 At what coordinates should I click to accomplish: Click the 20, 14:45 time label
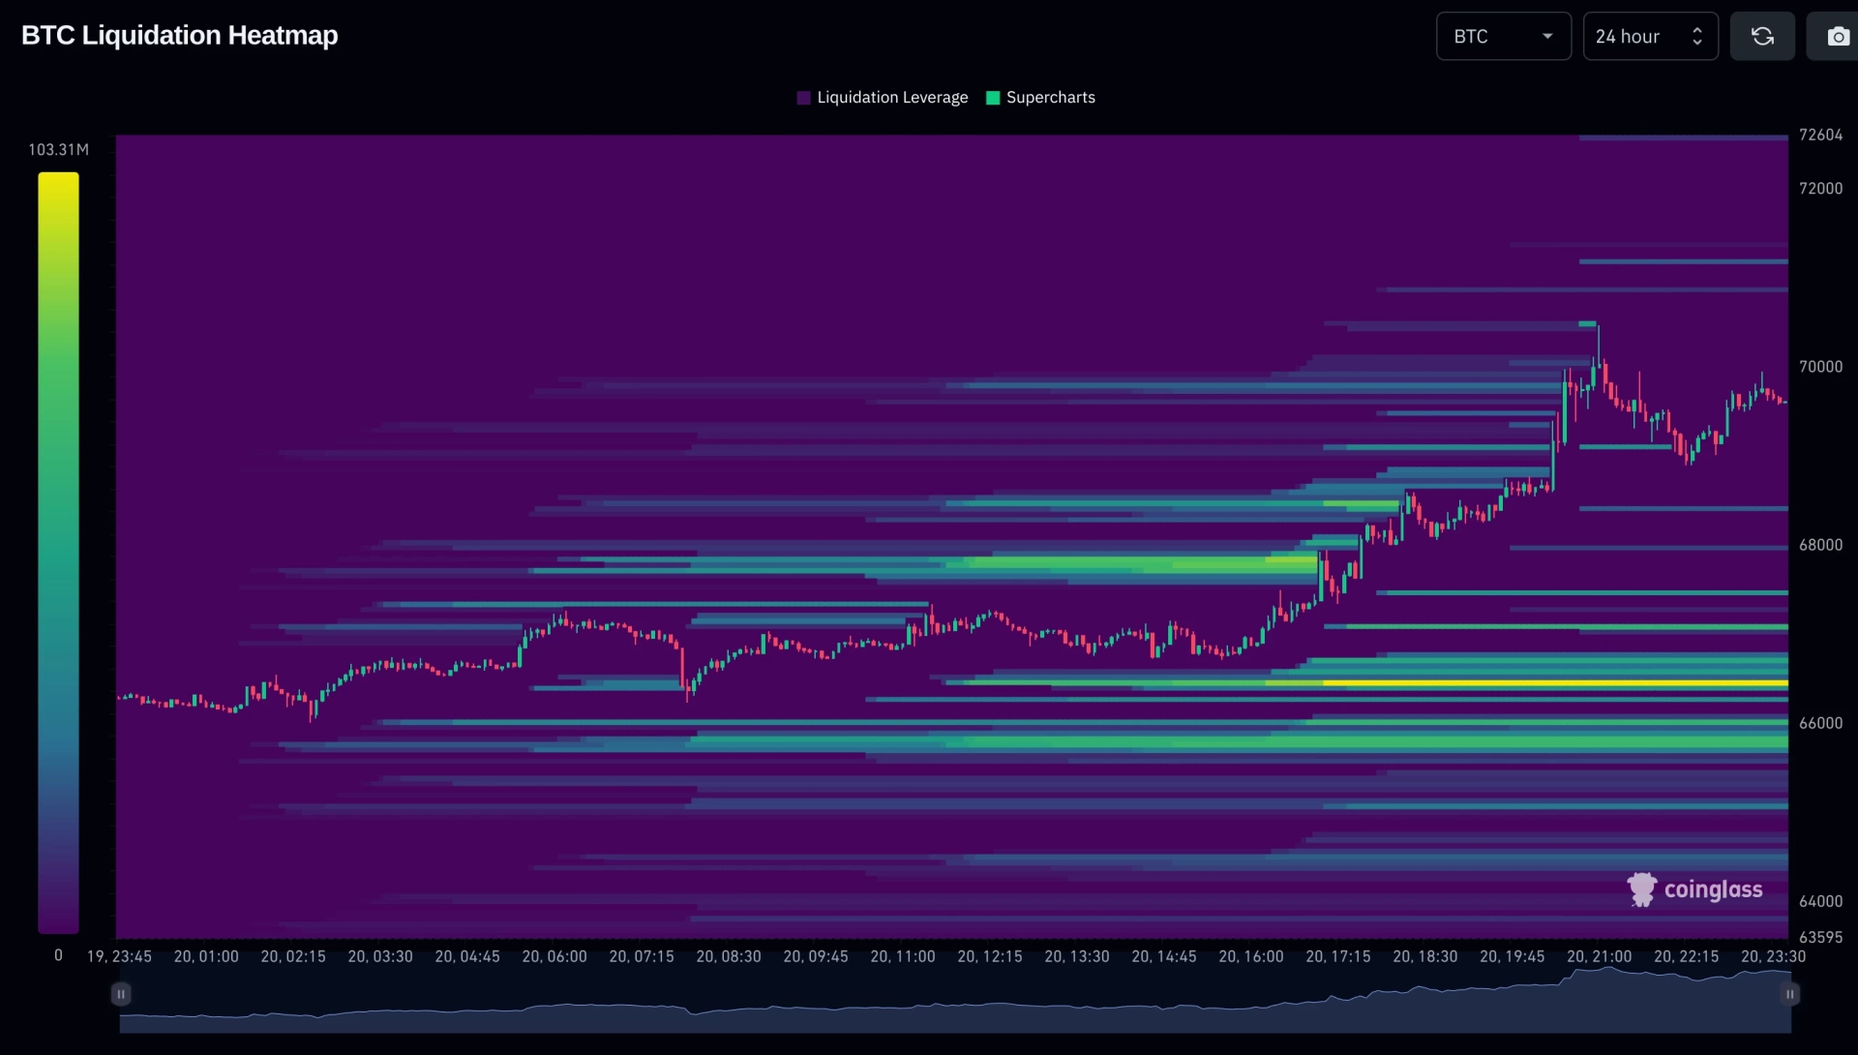pos(1164,956)
